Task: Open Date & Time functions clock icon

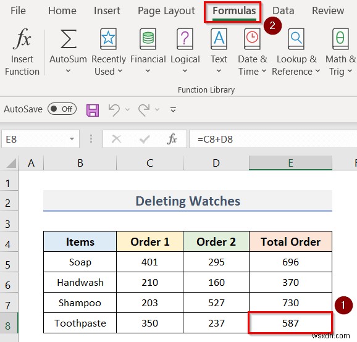Action: pyautogui.click(x=252, y=39)
